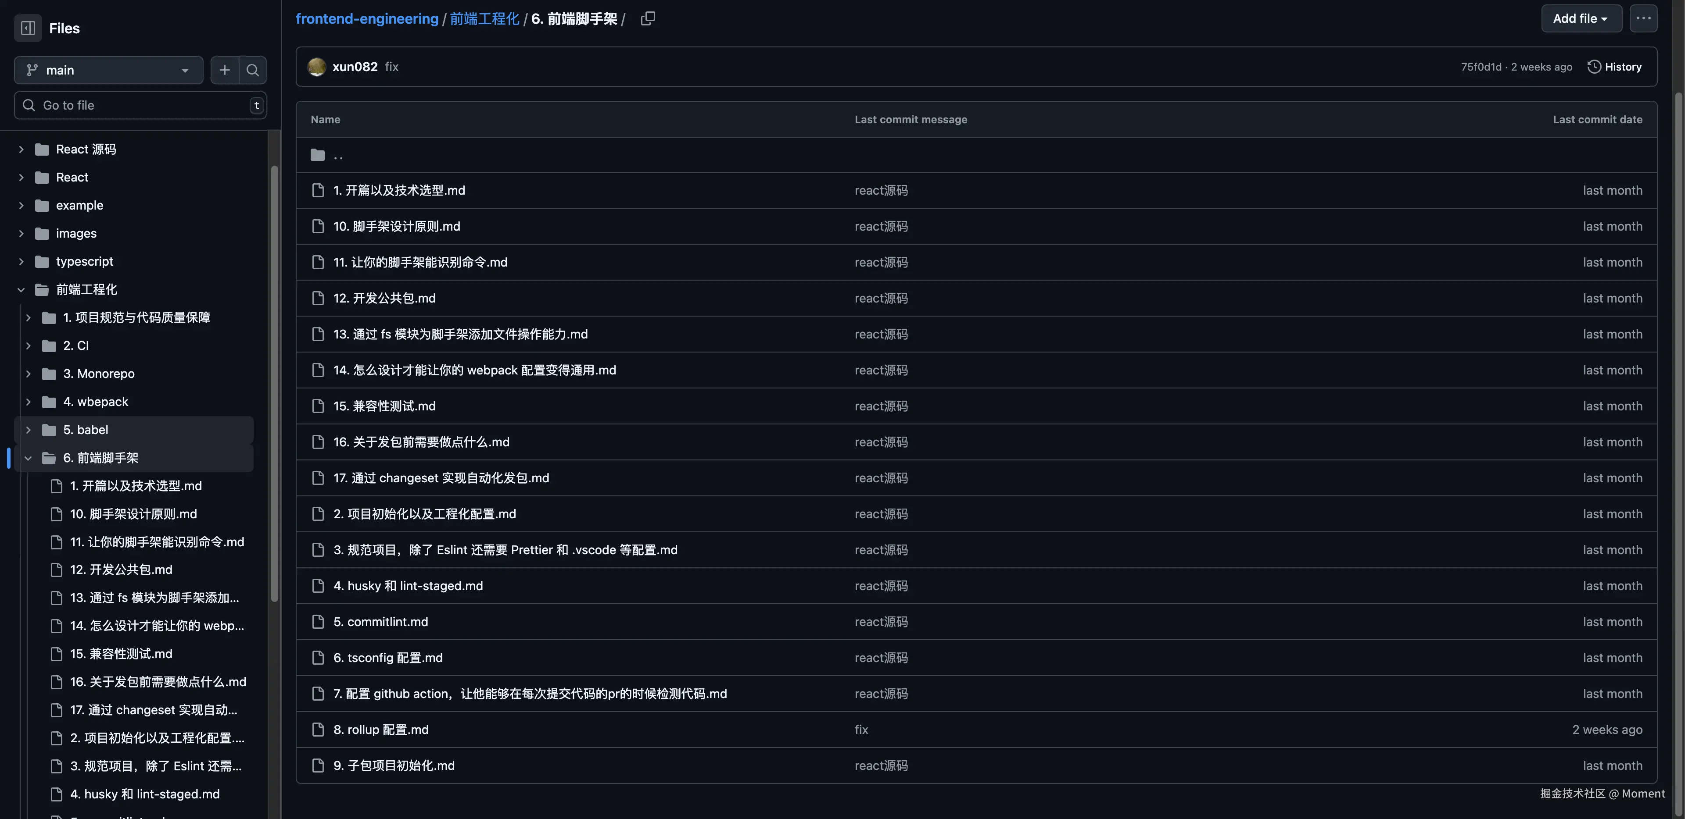Collapse the 前端工程化 folder chevron
Image resolution: width=1685 pixels, height=819 pixels.
point(21,289)
